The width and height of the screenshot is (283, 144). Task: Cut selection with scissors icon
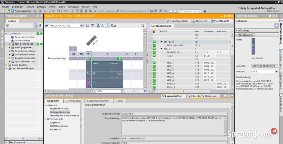pos(40,11)
